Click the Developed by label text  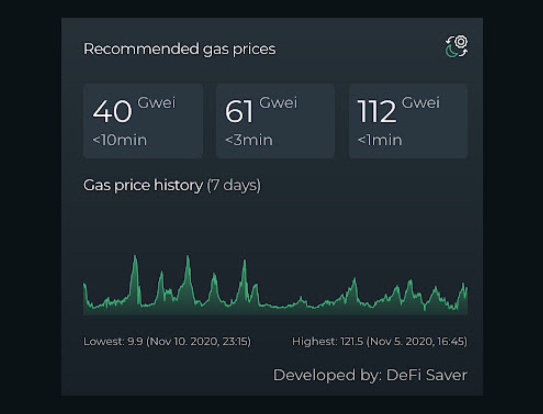328,375
